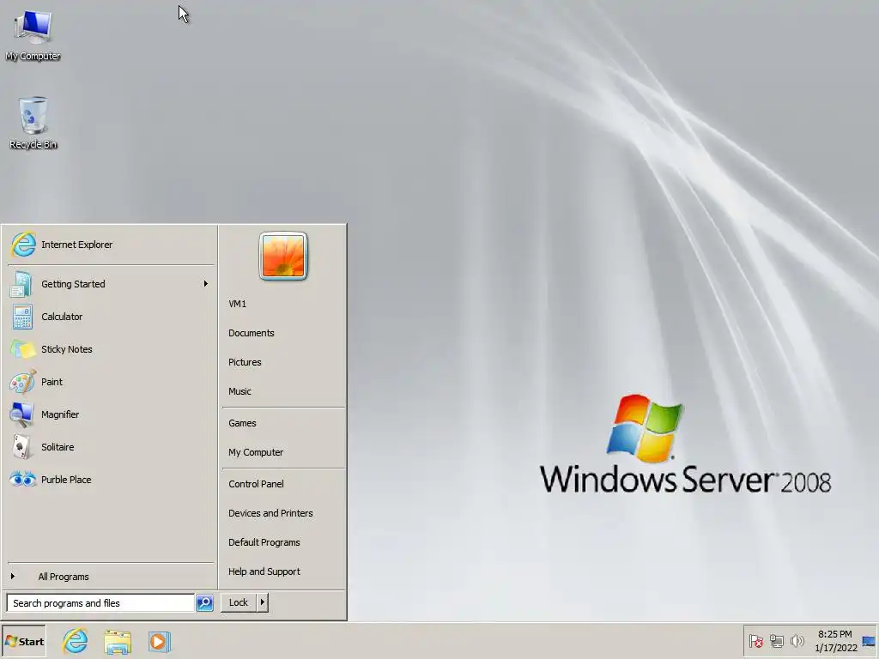Click the Getting Started icon
Image resolution: width=879 pixels, height=659 pixels.
(x=21, y=284)
